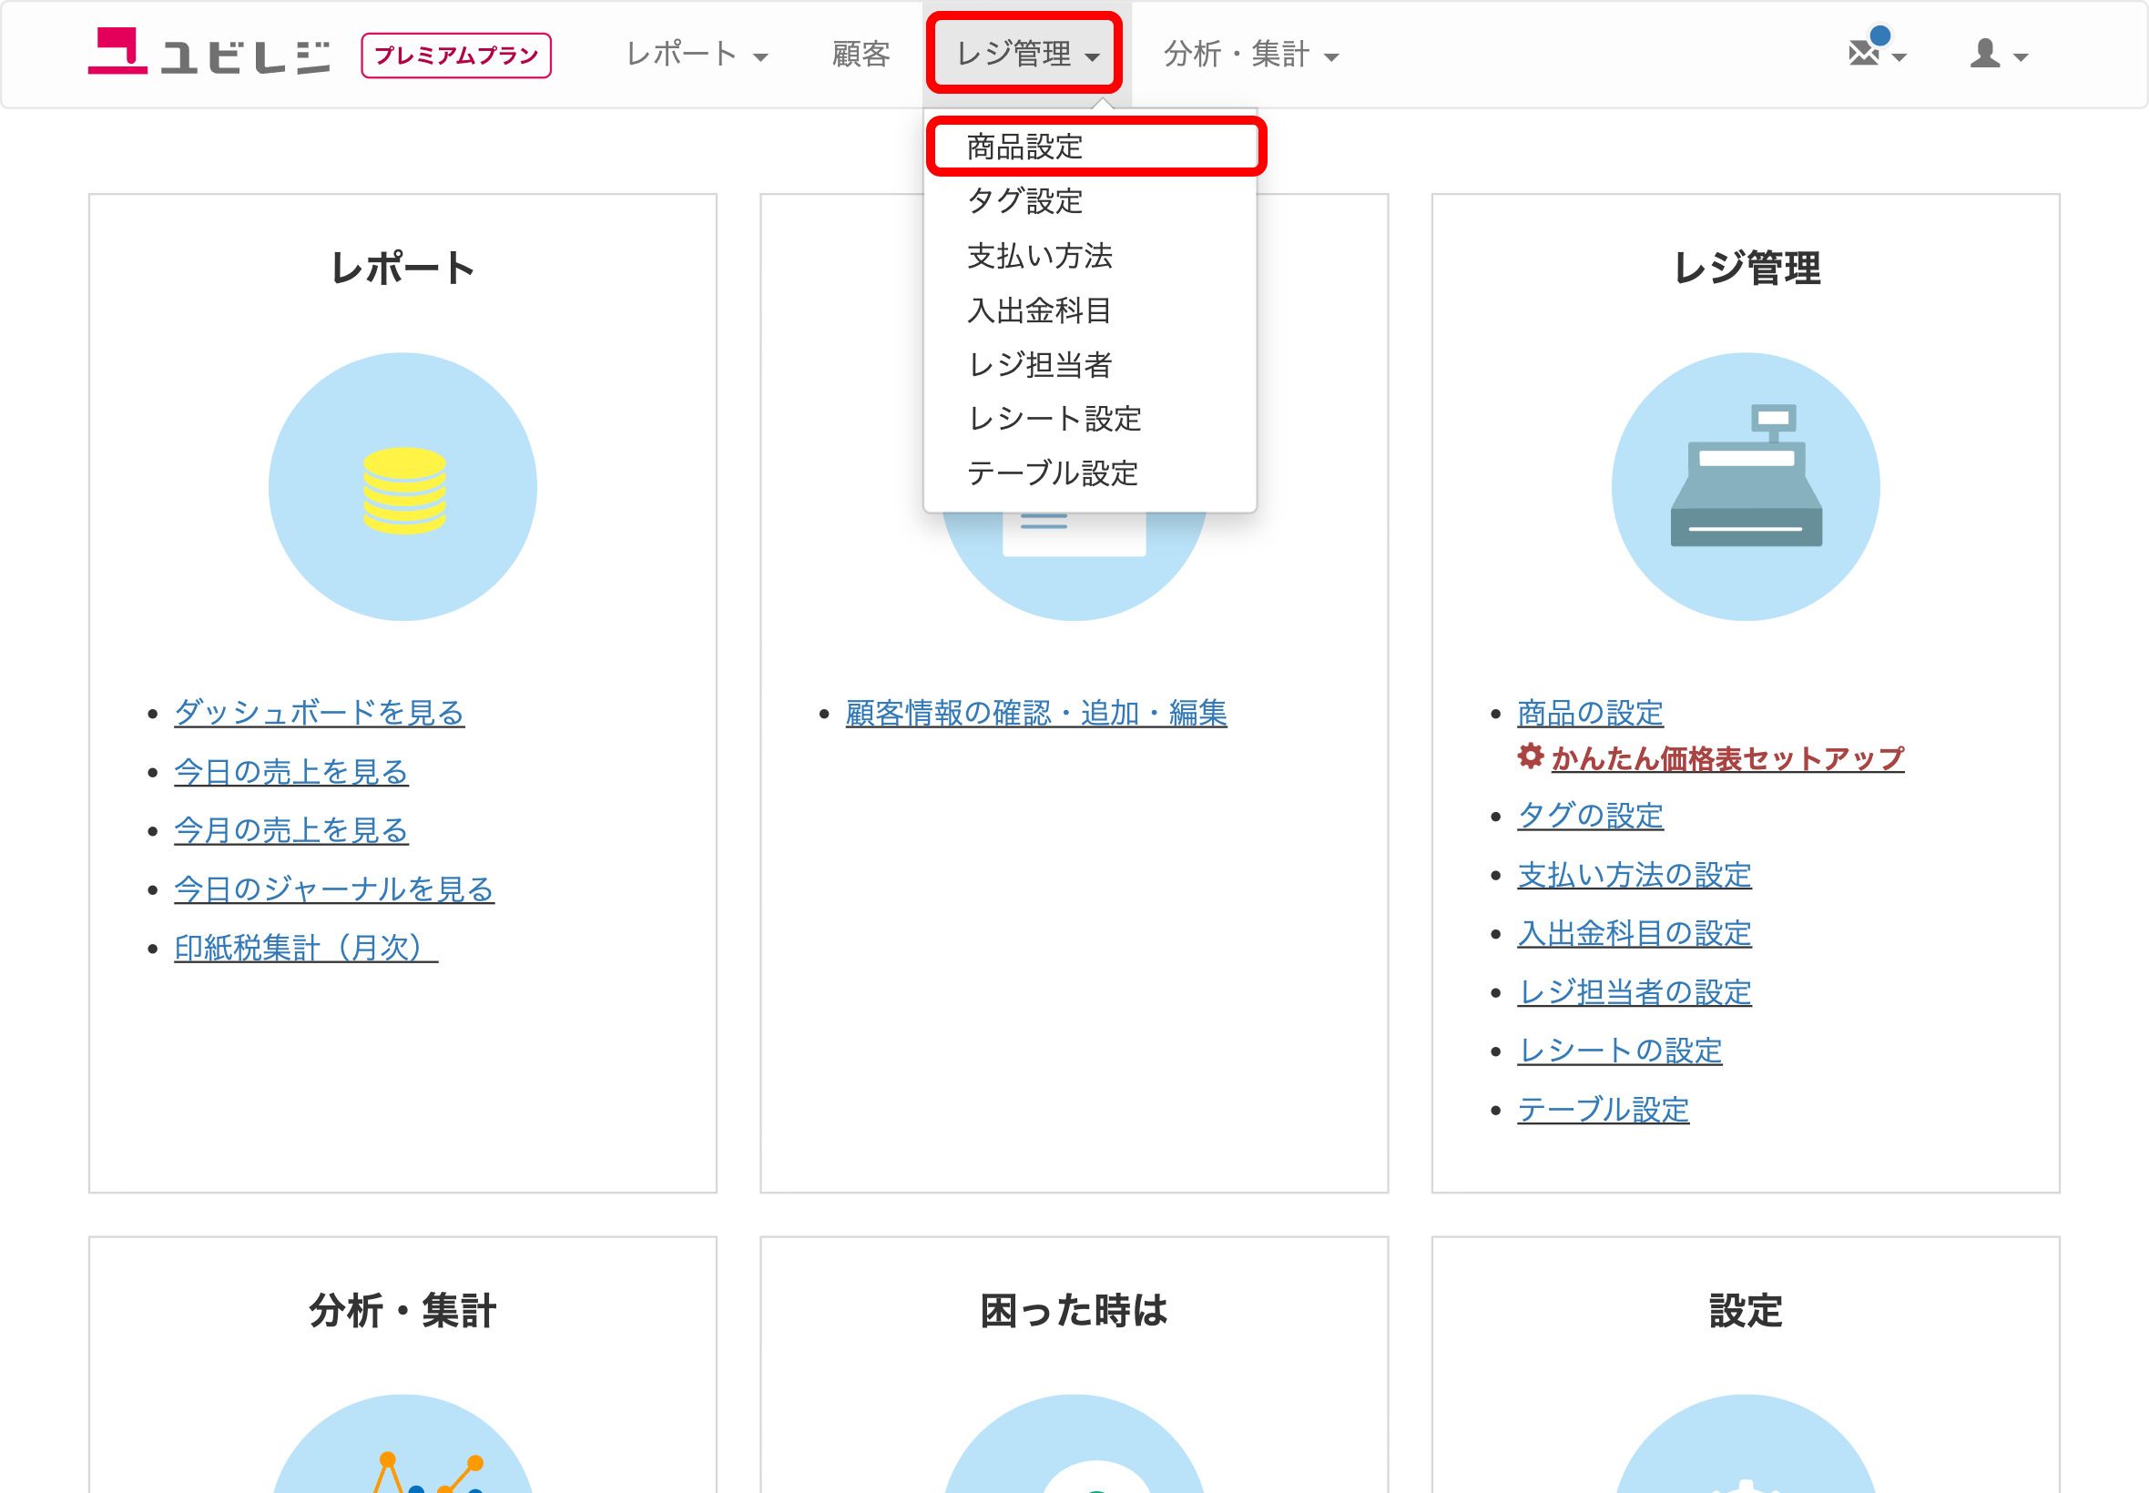This screenshot has width=2149, height=1493.
Task: Select タグ設定 from the dropdown menu
Action: [x=1090, y=201]
